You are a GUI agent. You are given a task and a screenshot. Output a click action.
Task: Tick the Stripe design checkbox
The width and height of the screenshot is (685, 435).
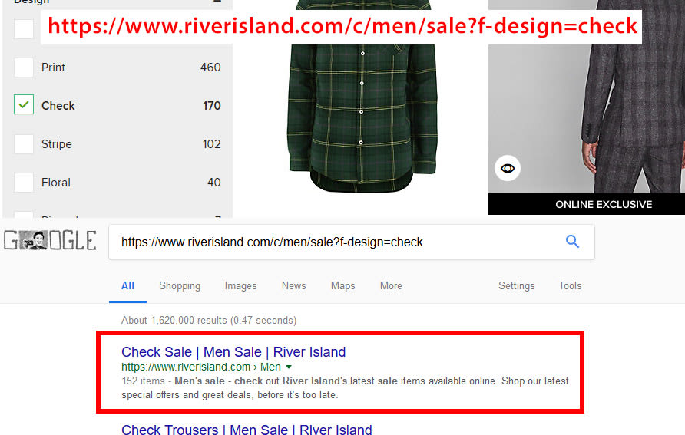(24, 144)
